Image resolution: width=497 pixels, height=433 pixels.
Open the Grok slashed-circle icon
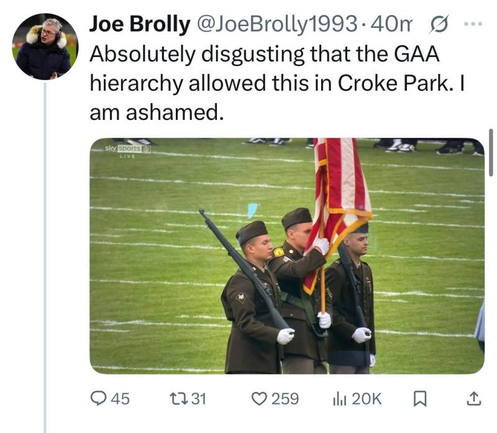[x=439, y=24]
